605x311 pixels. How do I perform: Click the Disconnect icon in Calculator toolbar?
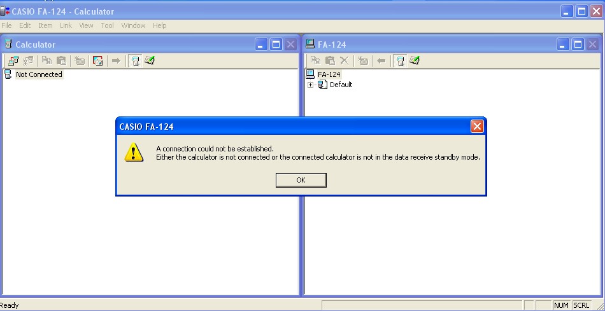pyautogui.click(x=28, y=60)
